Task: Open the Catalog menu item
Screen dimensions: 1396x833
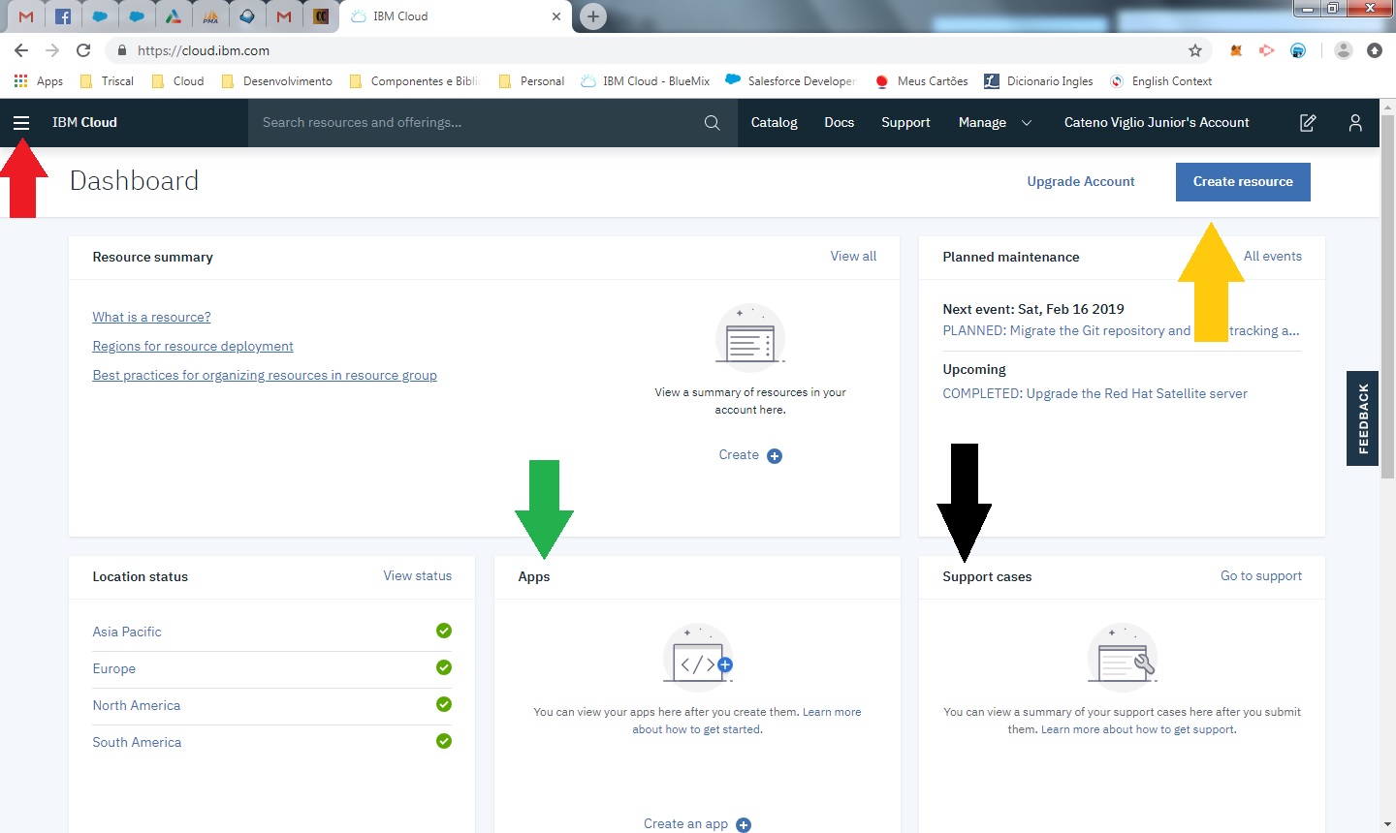Action: tap(774, 123)
